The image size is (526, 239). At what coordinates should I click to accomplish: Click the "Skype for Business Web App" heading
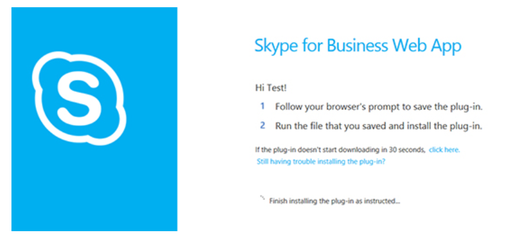pos(358,46)
